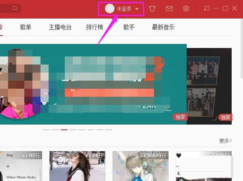The width and height of the screenshot is (243, 181).
Task: Switch to the 主播电台 tab
Action: coord(60,27)
